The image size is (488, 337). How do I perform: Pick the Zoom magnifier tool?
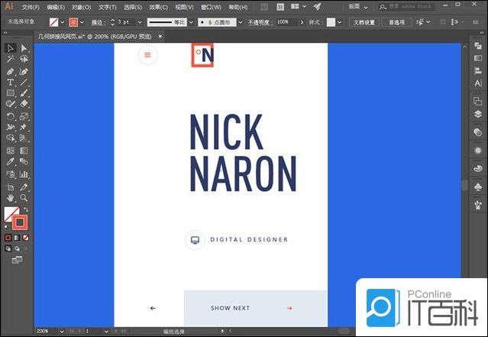(24, 197)
